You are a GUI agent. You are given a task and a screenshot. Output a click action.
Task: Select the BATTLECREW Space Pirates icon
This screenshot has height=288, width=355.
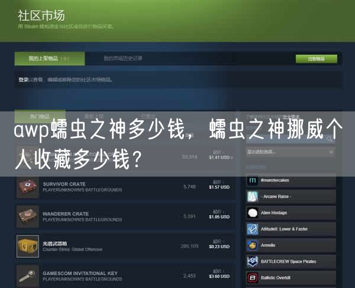click(x=252, y=261)
